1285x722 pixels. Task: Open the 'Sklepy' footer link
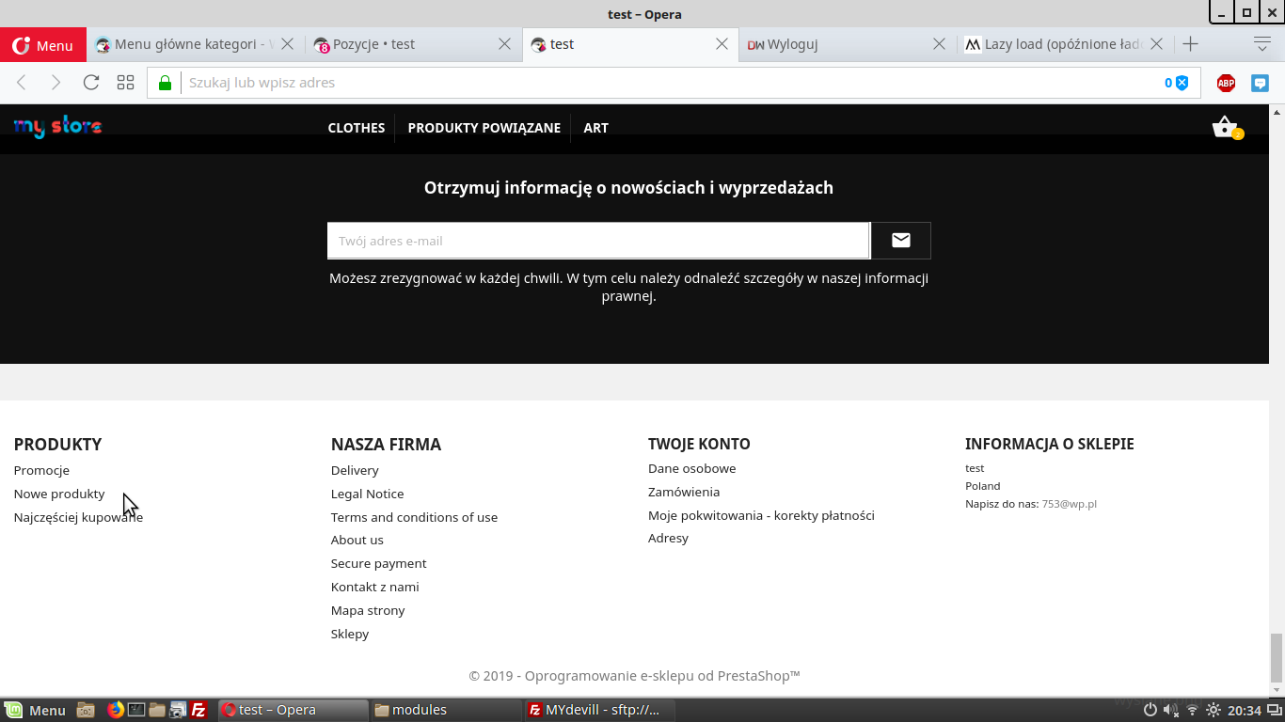pos(350,634)
